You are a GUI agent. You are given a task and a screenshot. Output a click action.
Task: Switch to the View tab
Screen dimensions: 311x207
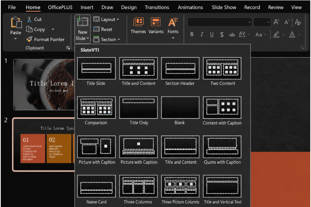pyautogui.click(x=296, y=7)
